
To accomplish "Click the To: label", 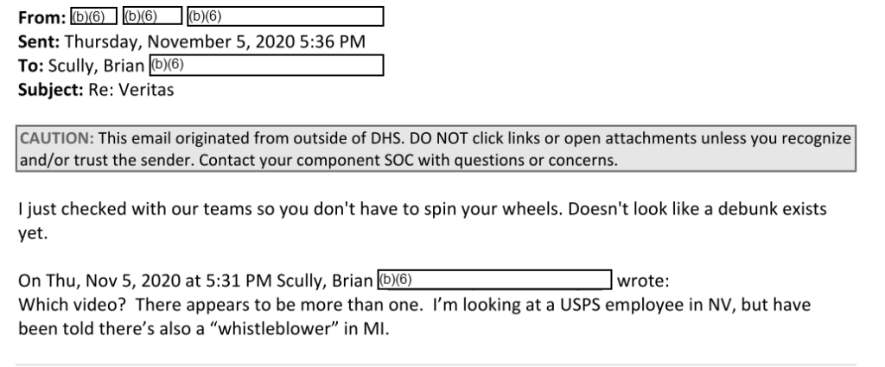I will 30,66.
